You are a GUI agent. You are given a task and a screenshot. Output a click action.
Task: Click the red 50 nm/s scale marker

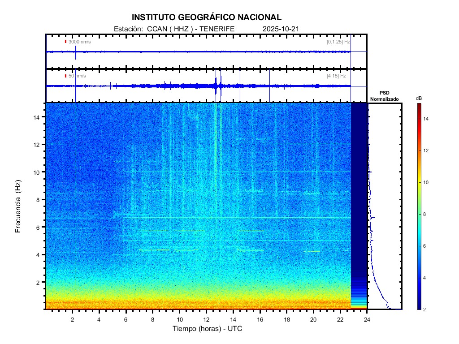(x=65, y=76)
